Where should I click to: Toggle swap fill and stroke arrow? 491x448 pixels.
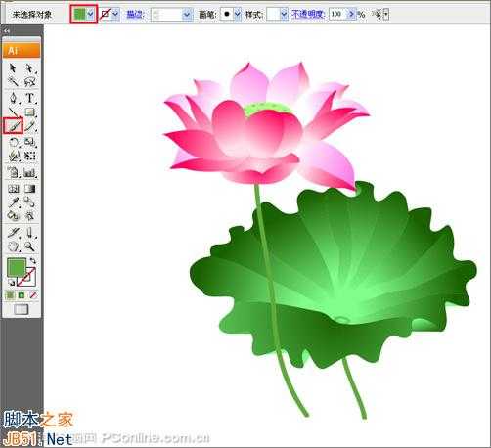[x=33, y=260]
